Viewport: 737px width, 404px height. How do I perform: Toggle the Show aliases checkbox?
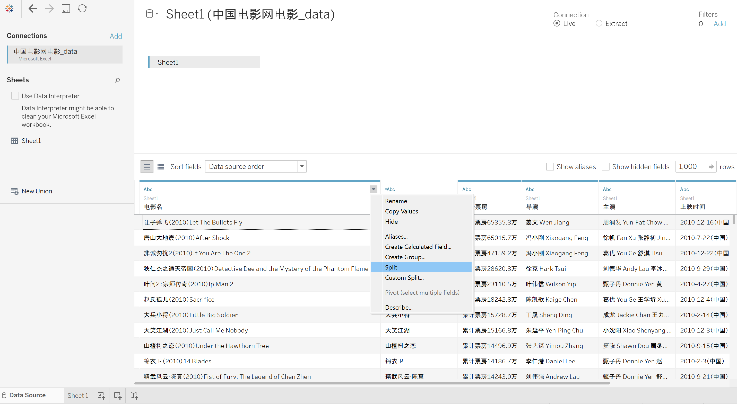(x=550, y=167)
